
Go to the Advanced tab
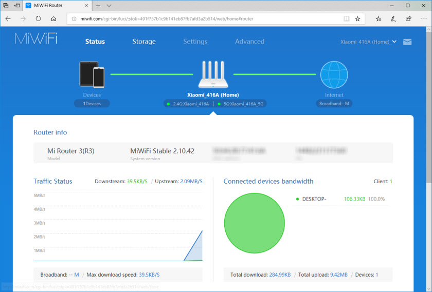(x=249, y=42)
